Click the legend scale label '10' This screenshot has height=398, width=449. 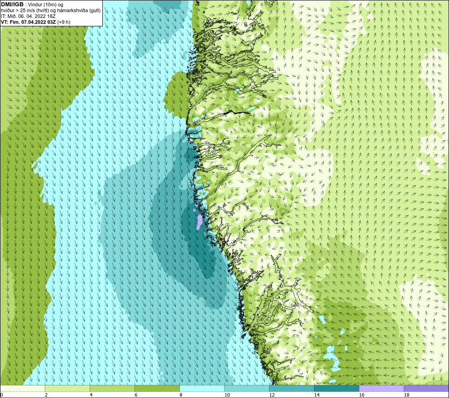(227, 395)
